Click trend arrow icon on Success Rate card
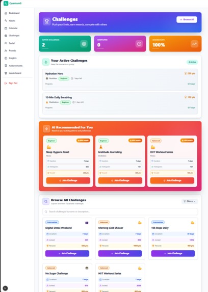The image size is (208, 292). (194, 44)
